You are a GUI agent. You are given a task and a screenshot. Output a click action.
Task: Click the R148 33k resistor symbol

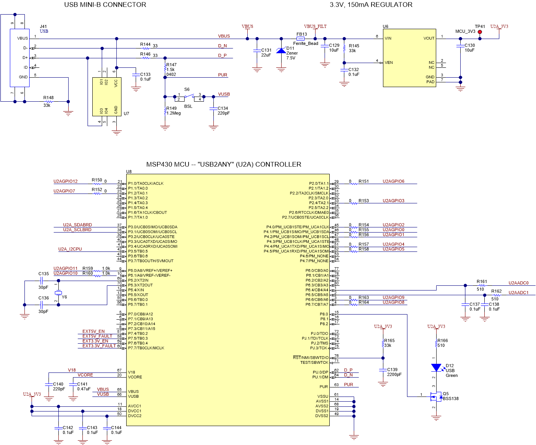point(49,102)
